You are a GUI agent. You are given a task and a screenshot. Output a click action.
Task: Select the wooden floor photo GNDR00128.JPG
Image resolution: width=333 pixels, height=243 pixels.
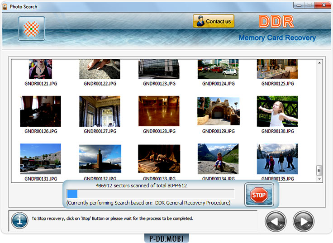coord(159,111)
